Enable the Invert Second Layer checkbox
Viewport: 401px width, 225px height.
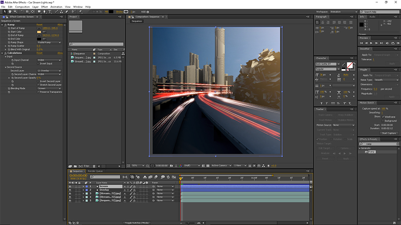tap(38, 81)
